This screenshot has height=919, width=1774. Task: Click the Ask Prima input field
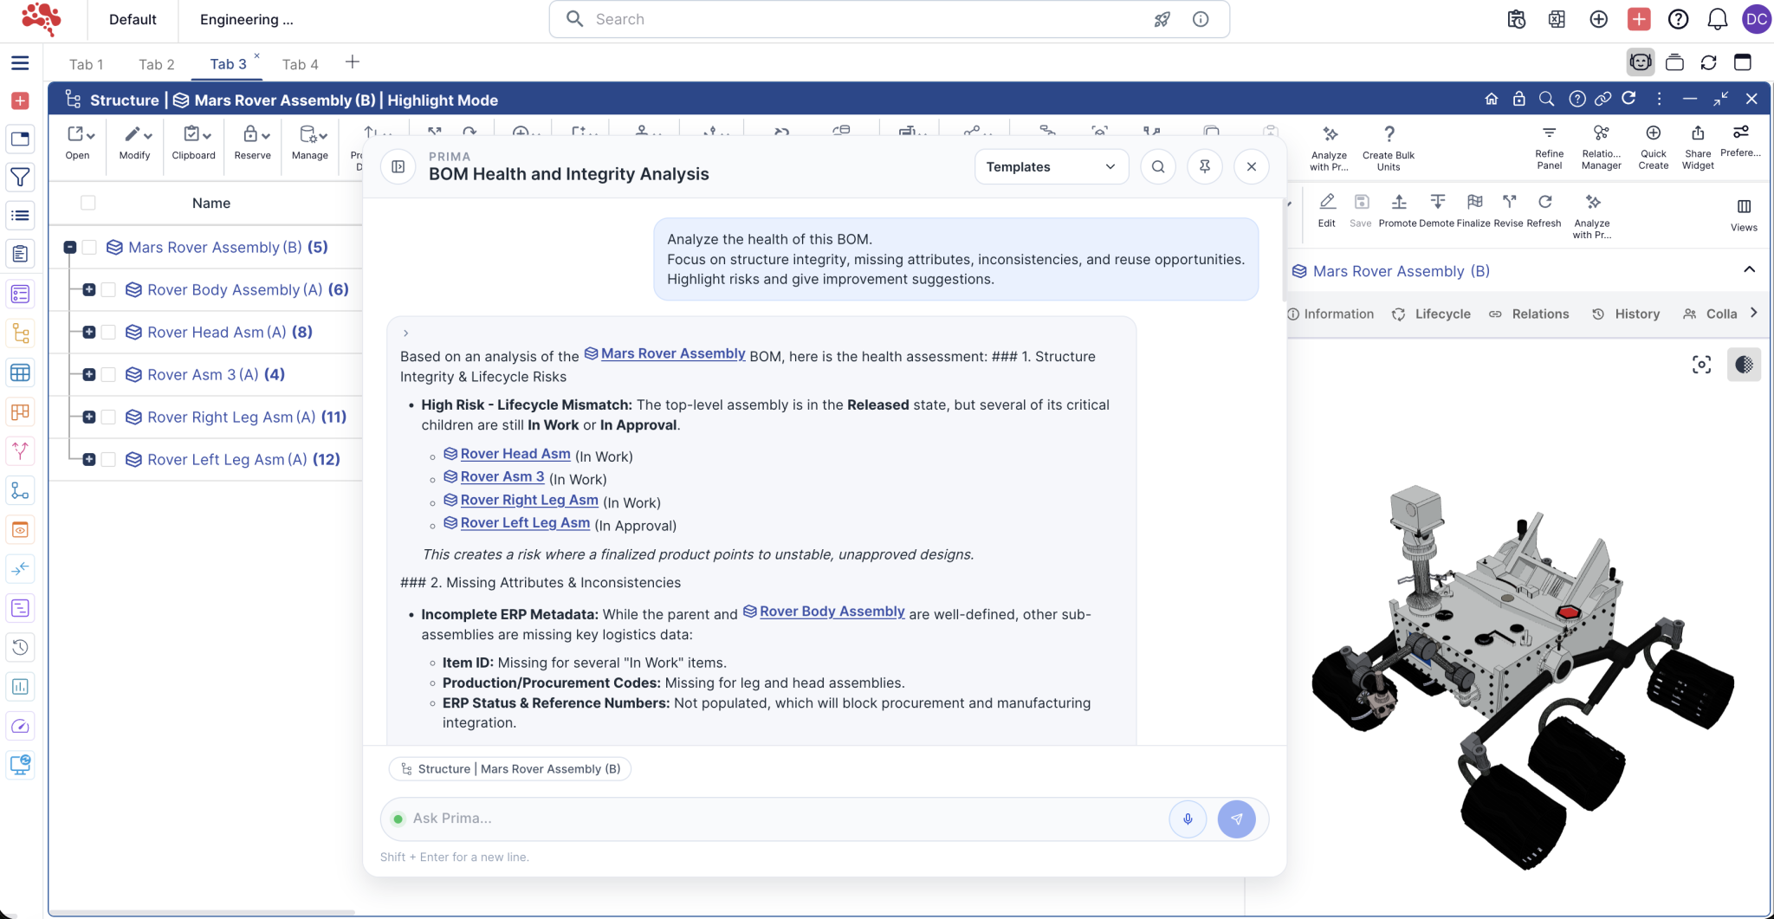pyautogui.click(x=780, y=819)
